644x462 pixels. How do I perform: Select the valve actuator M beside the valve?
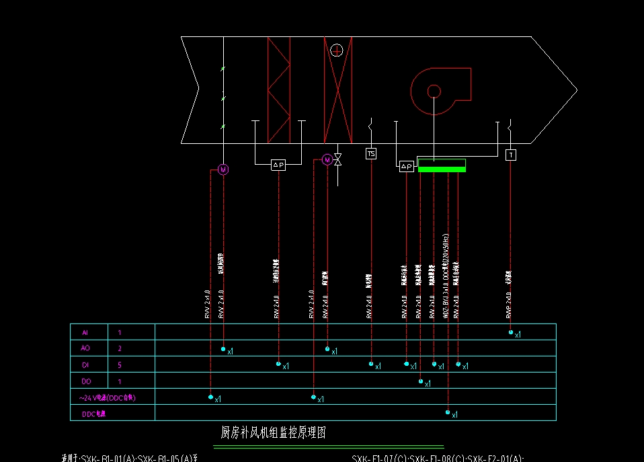pyautogui.click(x=327, y=159)
